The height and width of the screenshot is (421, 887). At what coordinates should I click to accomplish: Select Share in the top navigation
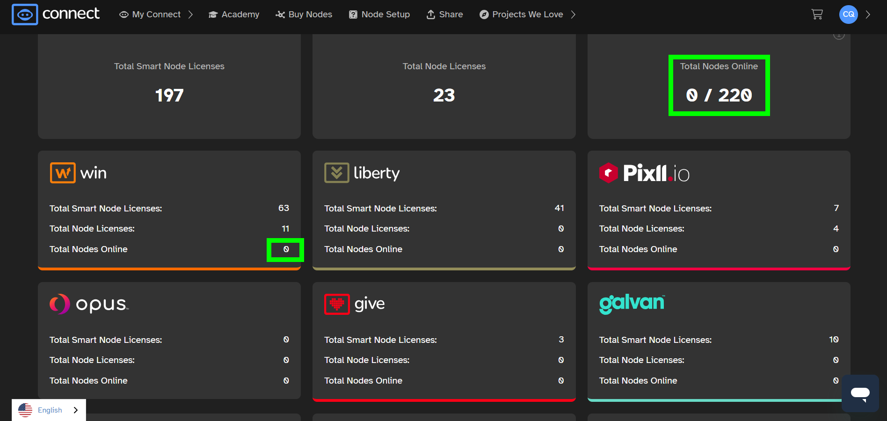[x=444, y=15]
